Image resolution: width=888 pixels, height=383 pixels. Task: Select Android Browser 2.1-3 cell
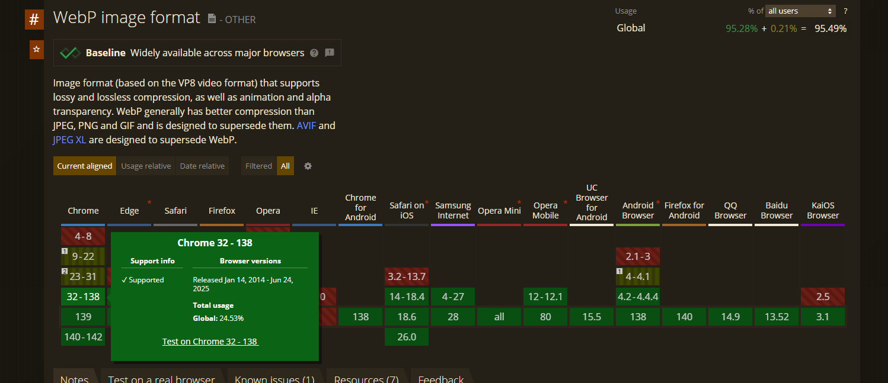tap(638, 256)
